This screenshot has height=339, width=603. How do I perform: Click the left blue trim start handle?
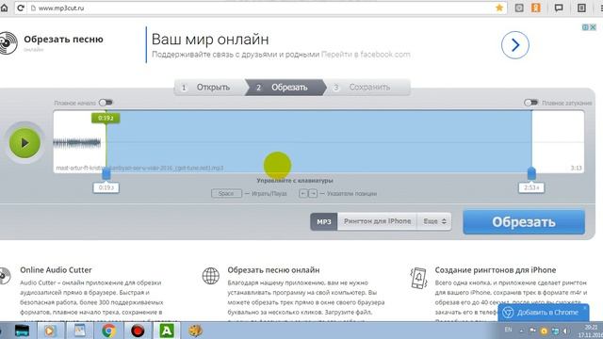[106, 174]
